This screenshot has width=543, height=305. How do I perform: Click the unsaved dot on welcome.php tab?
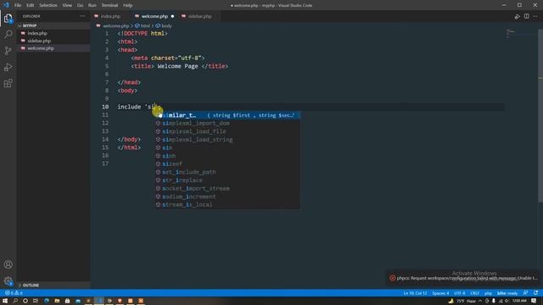click(172, 16)
